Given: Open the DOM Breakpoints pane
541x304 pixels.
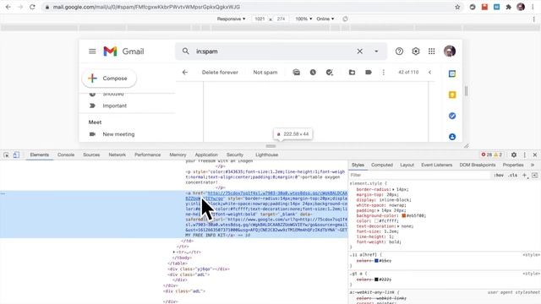Looking at the screenshot, I should 478,166.
